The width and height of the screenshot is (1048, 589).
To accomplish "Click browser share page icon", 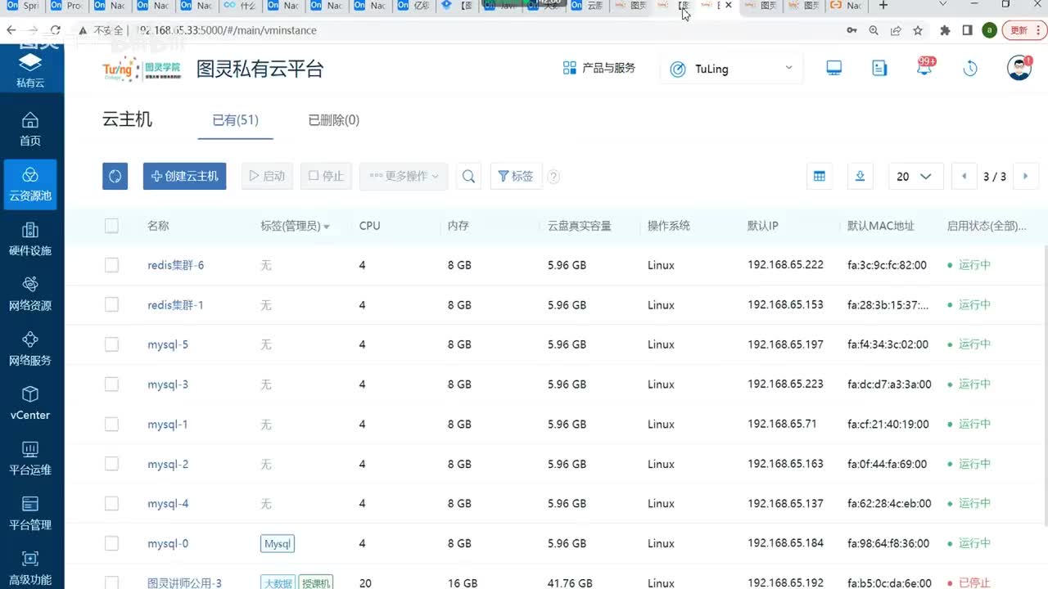I will [x=896, y=30].
